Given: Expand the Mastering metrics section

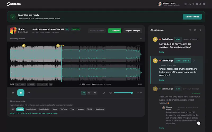Looking at the screenshot, I should coord(141,39).
